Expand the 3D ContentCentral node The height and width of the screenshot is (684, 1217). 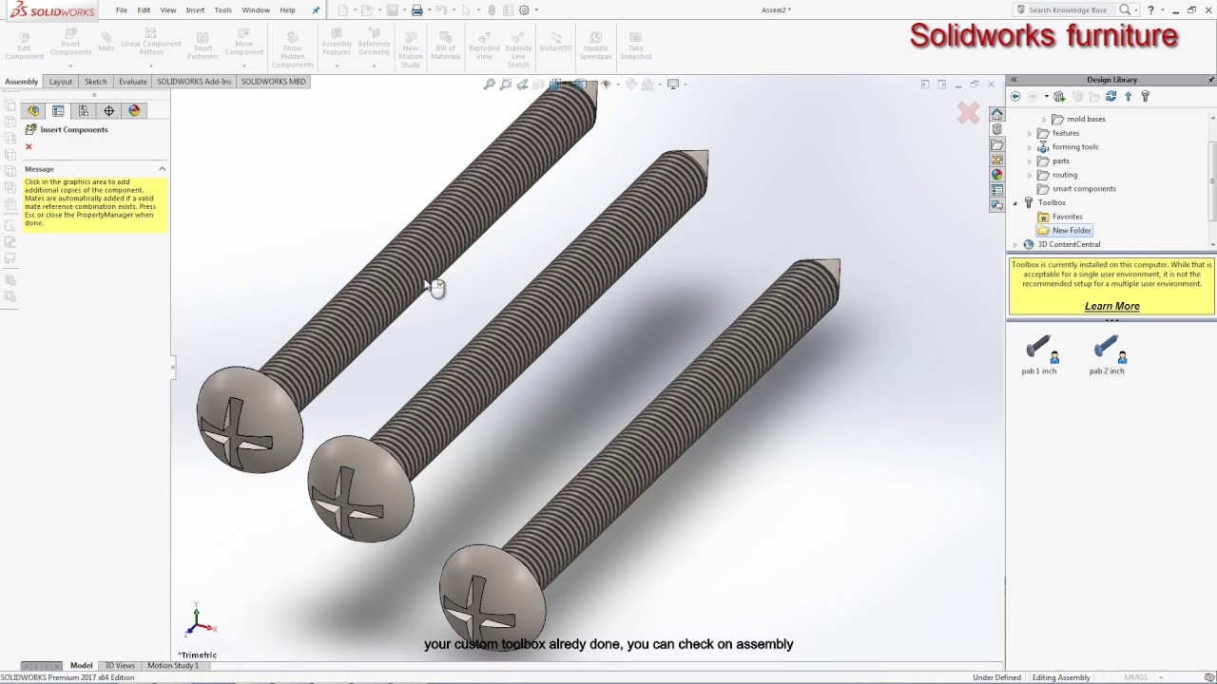1014,244
